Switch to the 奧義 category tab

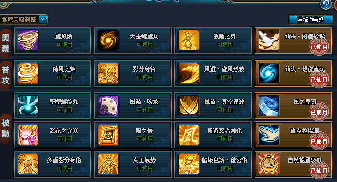[x=6, y=43]
